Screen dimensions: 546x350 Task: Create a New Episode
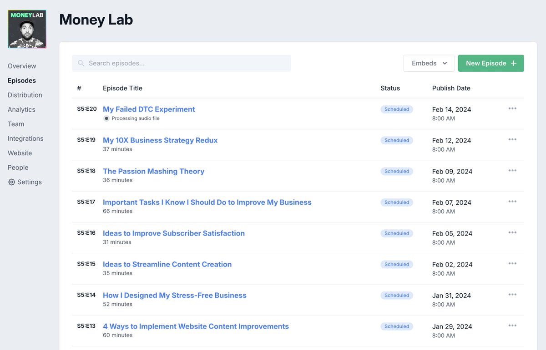pos(491,63)
